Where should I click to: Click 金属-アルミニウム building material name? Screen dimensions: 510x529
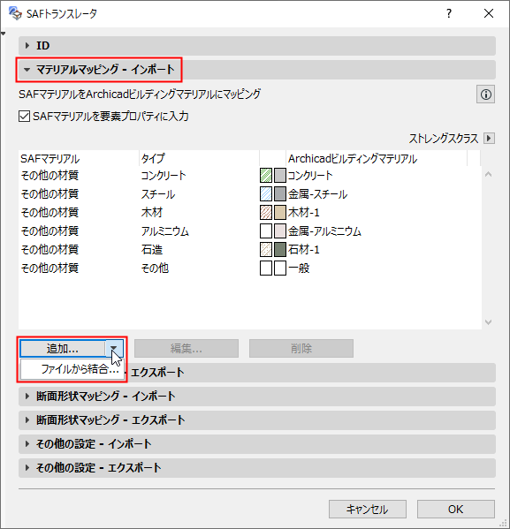324,231
